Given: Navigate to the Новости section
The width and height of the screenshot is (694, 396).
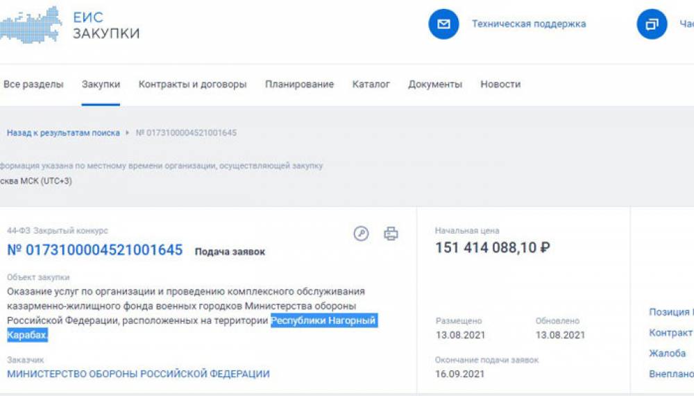Looking at the screenshot, I should coord(500,85).
